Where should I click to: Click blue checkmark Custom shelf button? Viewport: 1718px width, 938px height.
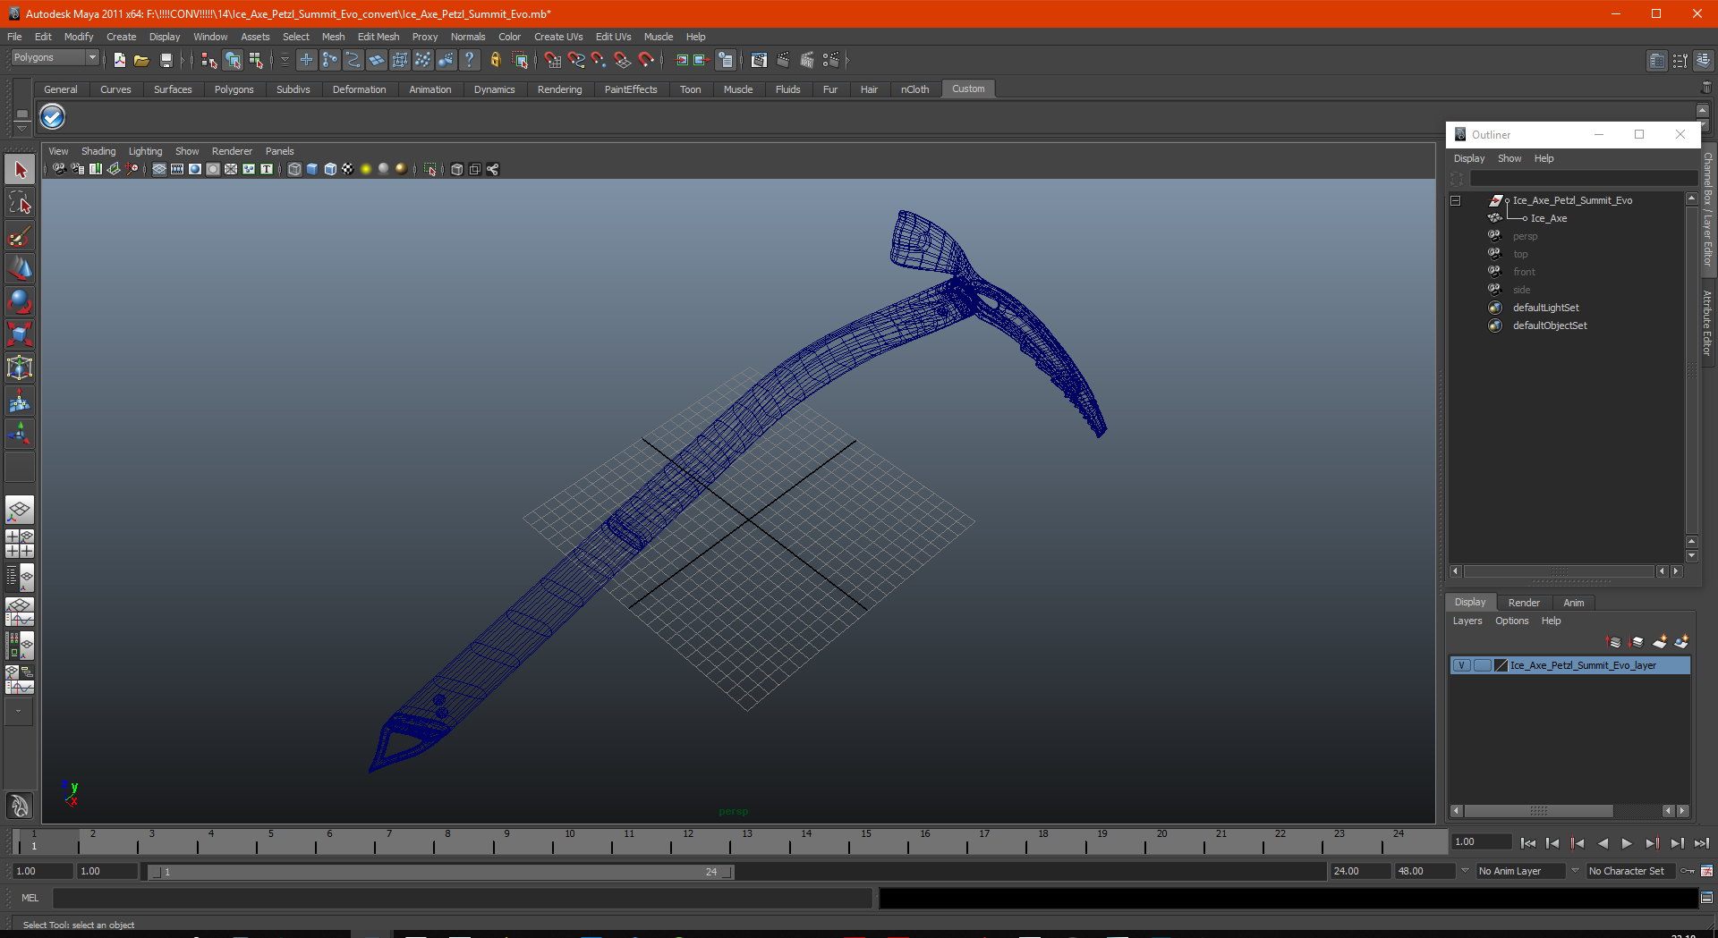click(53, 116)
